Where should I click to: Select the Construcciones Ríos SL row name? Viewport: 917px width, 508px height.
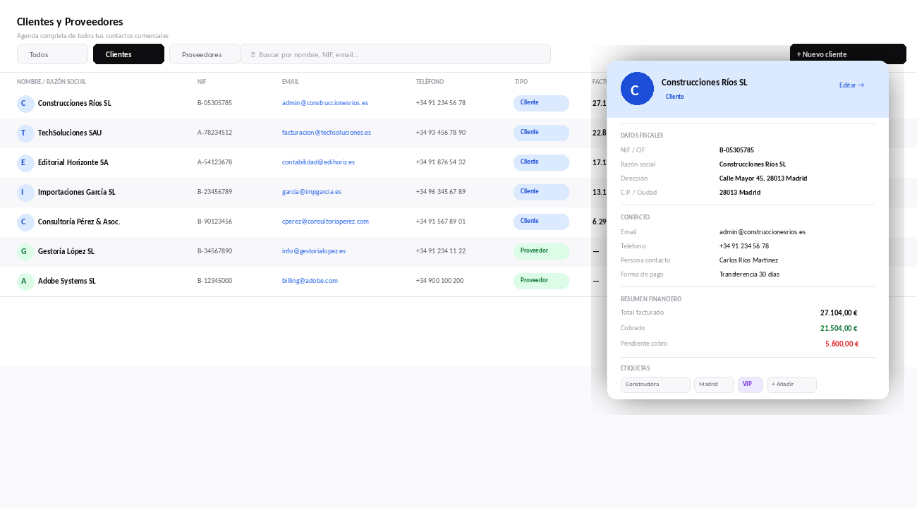75,103
